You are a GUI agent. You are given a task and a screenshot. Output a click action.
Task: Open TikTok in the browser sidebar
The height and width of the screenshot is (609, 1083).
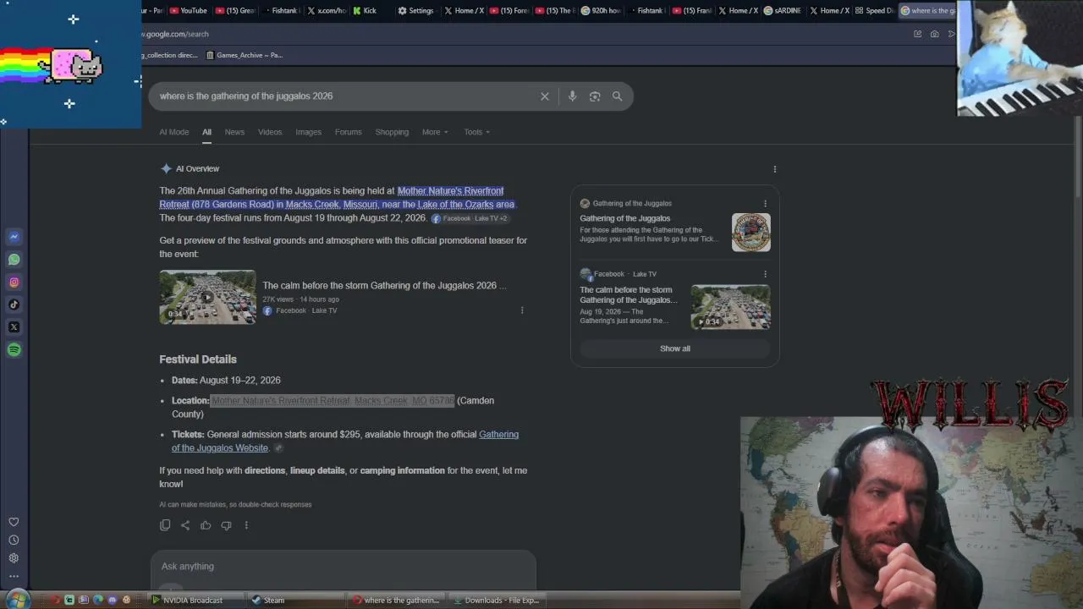(14, 304)
